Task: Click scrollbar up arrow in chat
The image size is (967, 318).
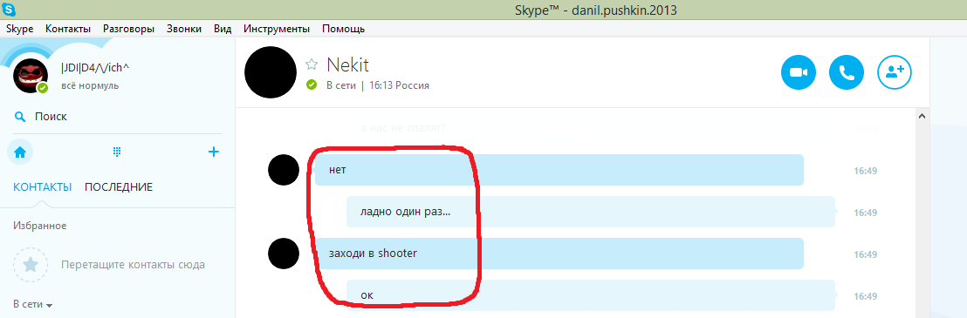Action: 922,116
